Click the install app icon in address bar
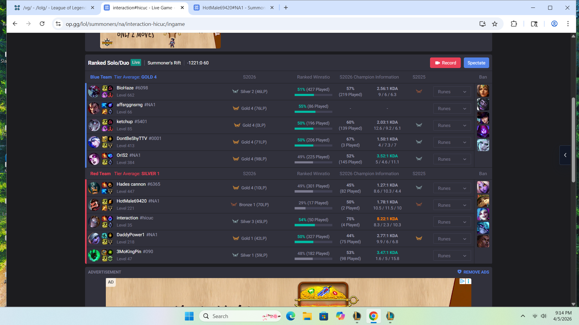Screen dimensions: 579x325 tap(482, 24)
